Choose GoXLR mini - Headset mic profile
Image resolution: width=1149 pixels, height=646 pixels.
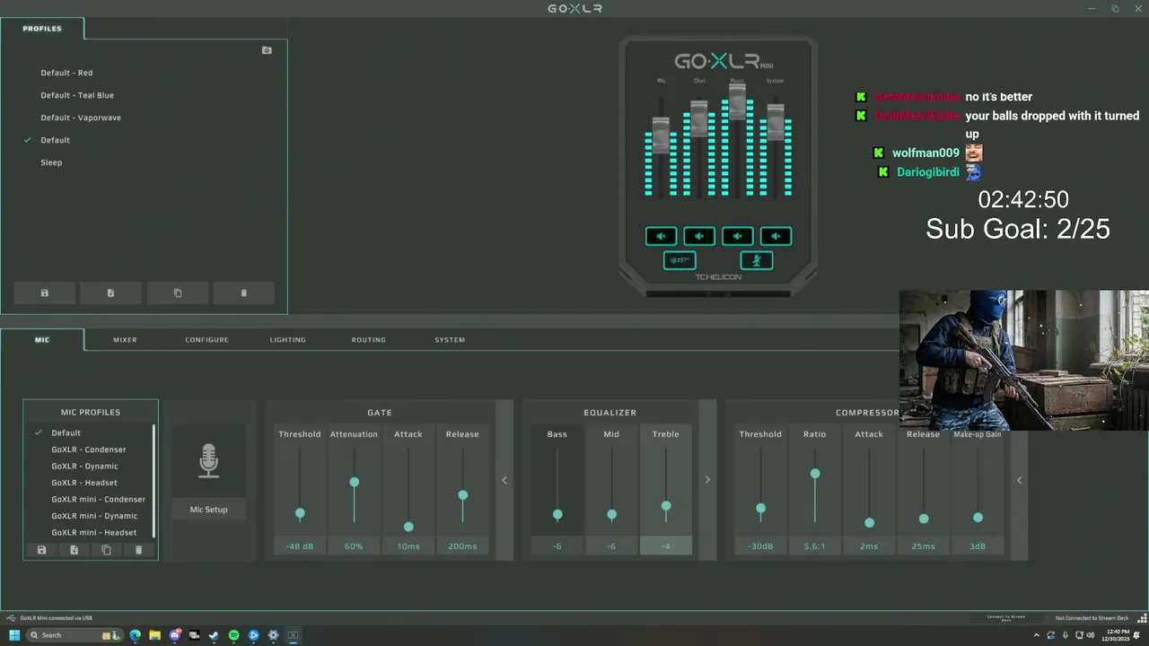94,533
